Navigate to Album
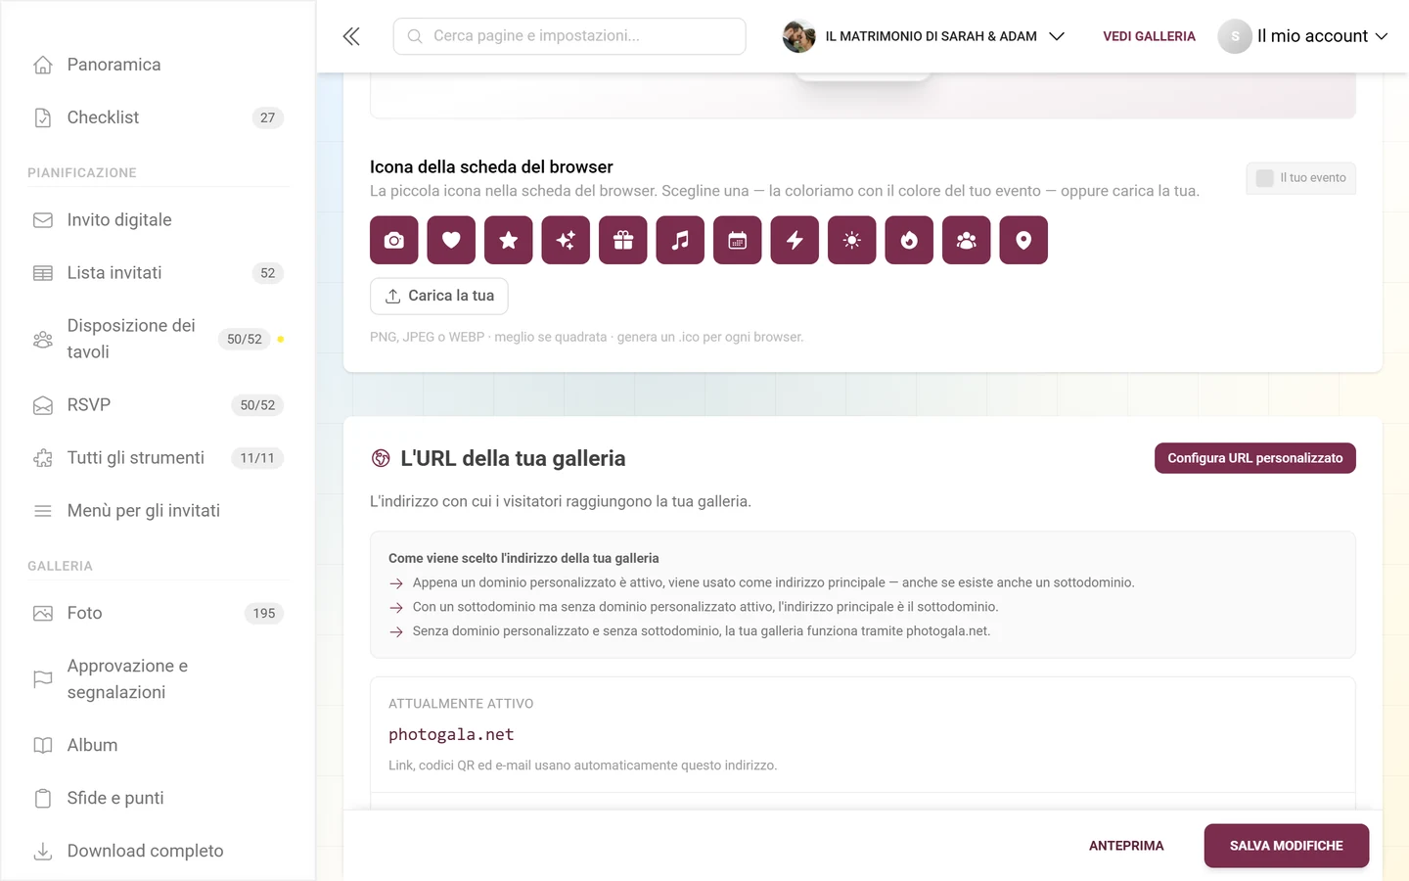1409x881 pixels. [x=157, y=746]
